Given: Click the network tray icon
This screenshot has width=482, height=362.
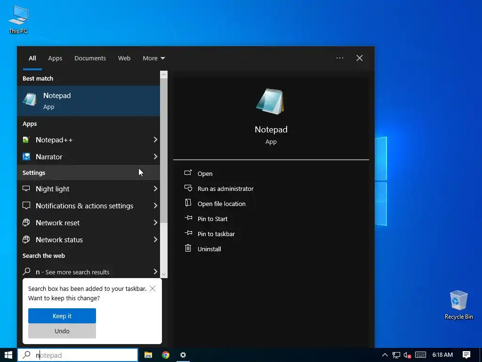Looking at the screenshot, I should (396, 355).
